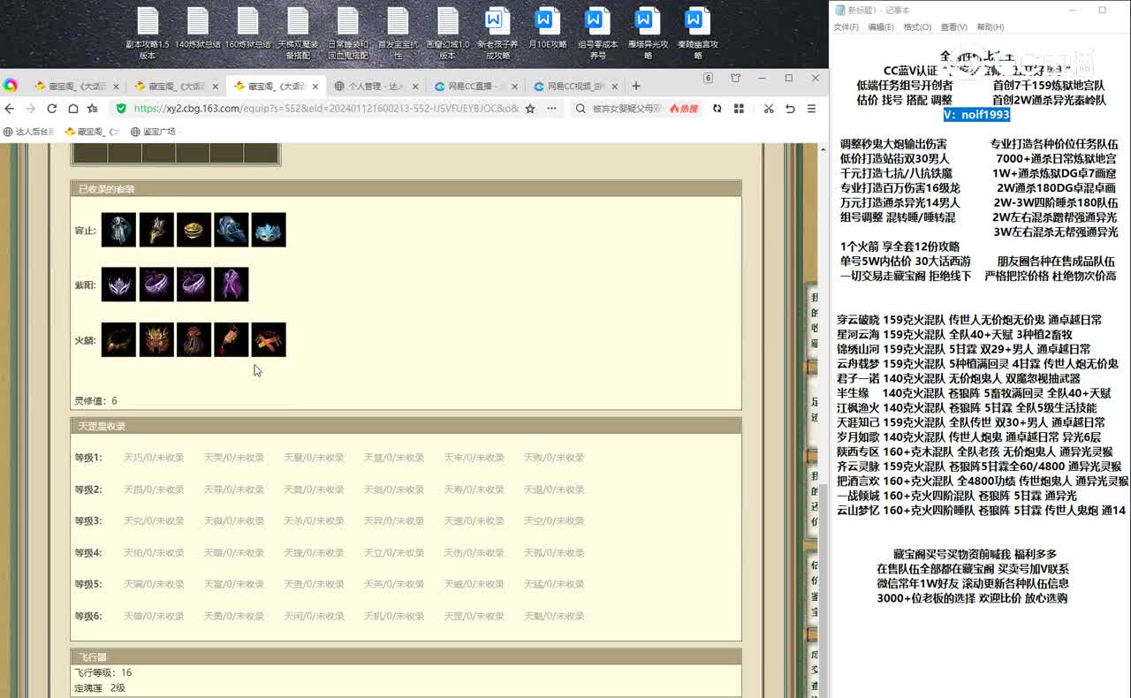The height and width of the screenshot is (698, 1131).
Task: Open the 查看(V) menu in Notepad
Action: 953,27
